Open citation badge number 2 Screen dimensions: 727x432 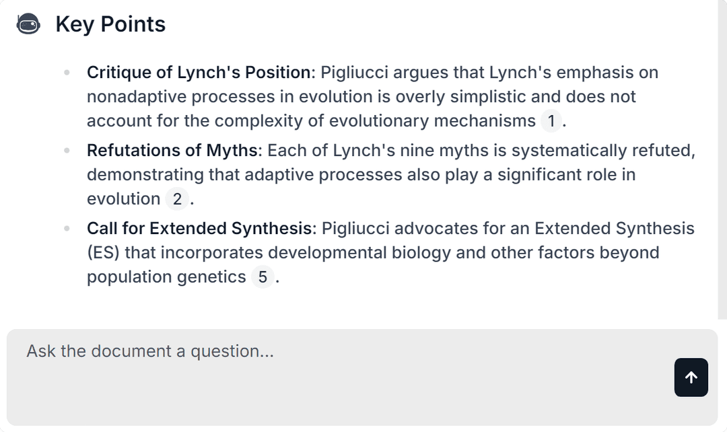(177, 199)
